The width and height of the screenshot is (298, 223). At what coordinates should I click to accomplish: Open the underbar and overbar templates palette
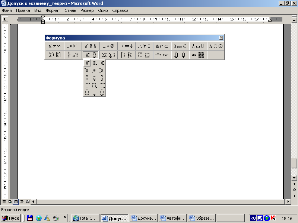tap(144, 55)
